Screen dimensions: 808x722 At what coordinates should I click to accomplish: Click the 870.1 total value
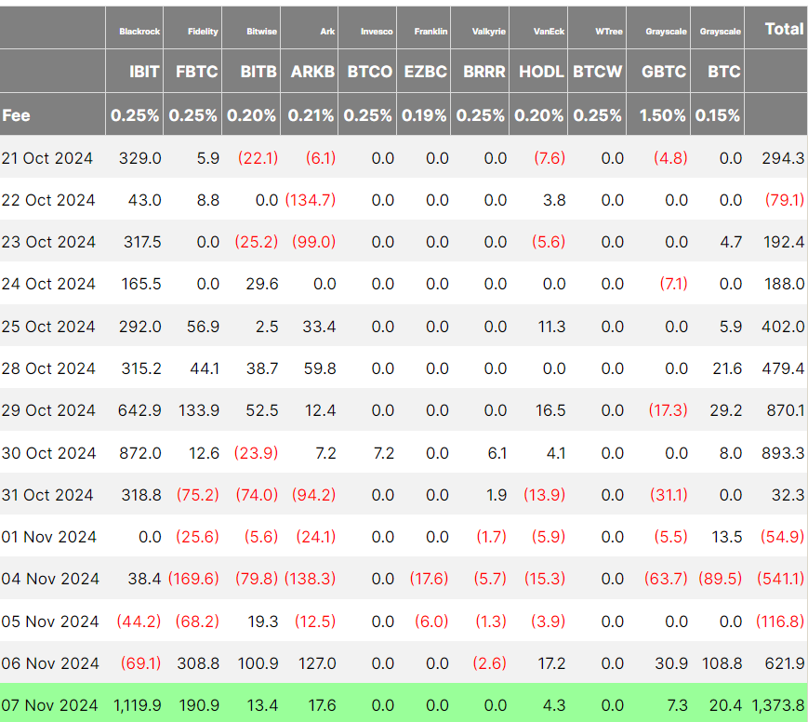[x=786, y=410]
